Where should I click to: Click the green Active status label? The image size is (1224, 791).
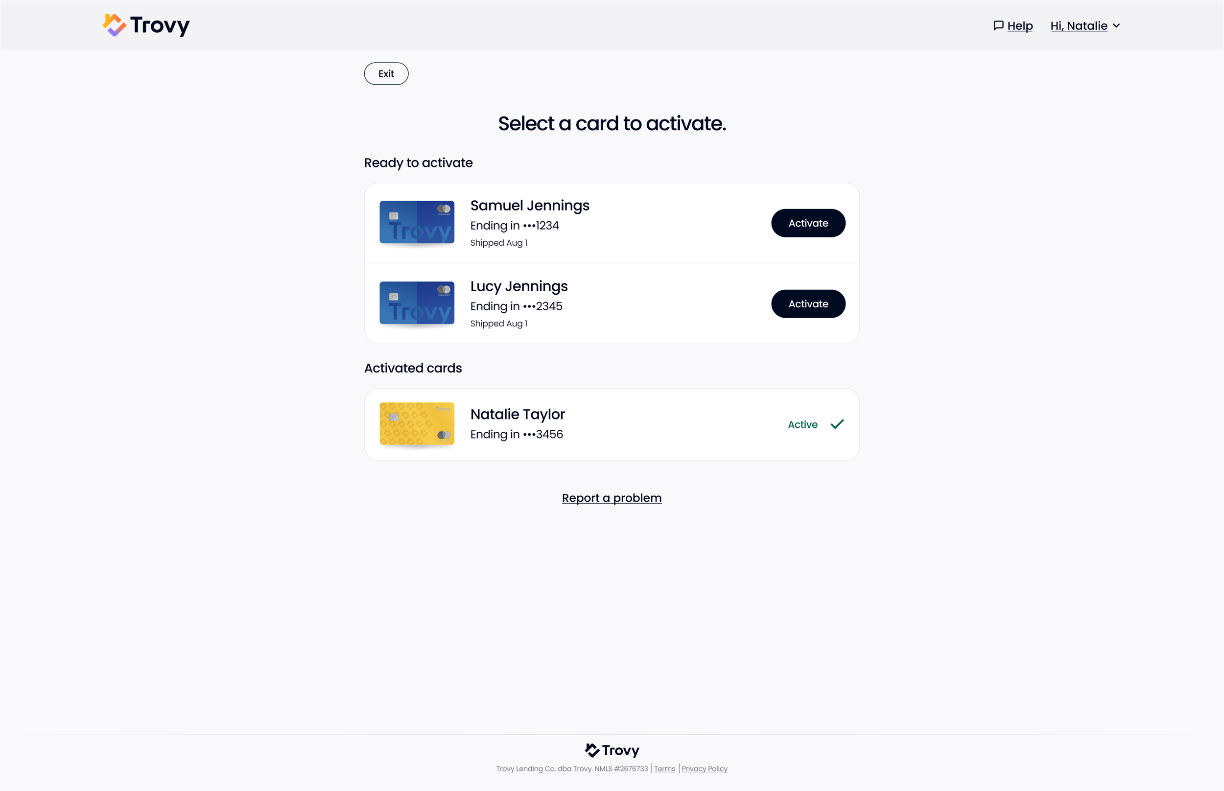point(802,424)
